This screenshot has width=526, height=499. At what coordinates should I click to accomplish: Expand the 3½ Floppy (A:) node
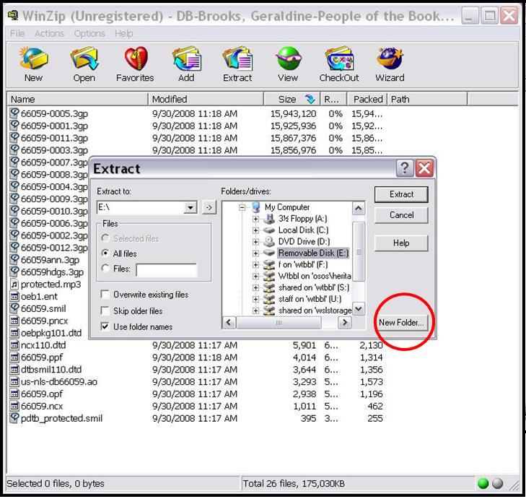[x=255, y=219]
